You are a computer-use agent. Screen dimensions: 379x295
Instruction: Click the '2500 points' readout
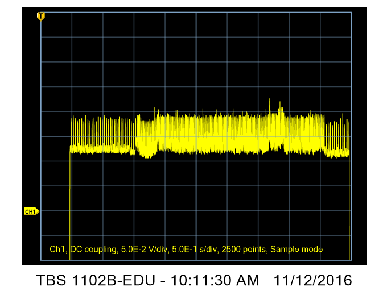244,249
